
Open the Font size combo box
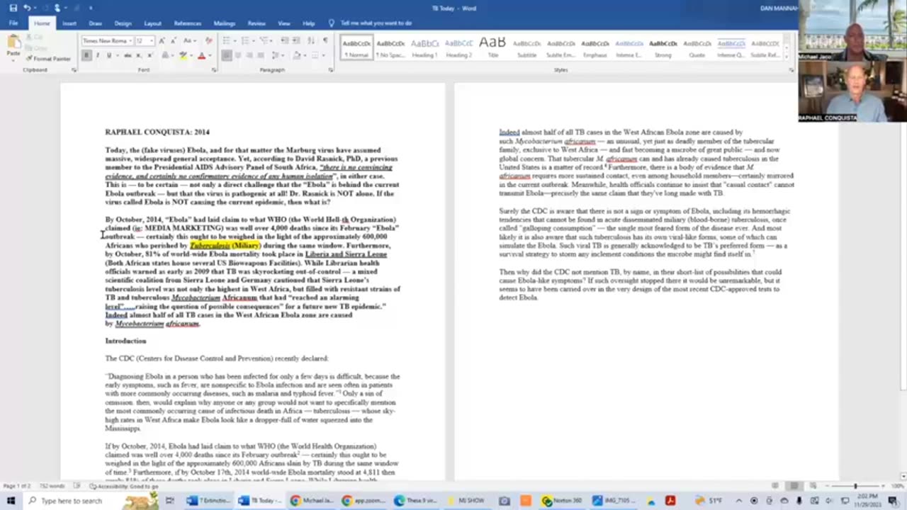coord(145,41)
